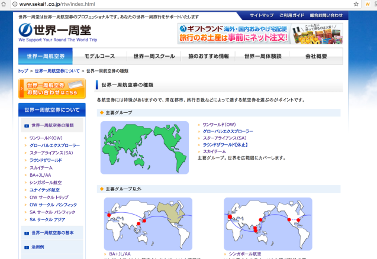Click the BA+JL/AA route map image
377x259 pixels.
[x=148, y=224]
